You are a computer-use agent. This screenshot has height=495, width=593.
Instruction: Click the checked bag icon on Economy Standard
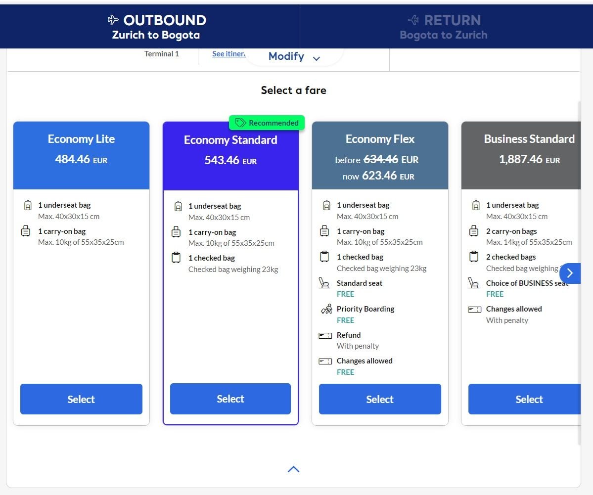tap(176, 257)
